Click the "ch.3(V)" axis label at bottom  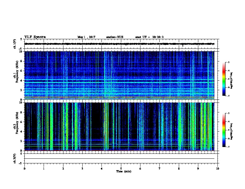(15, 159)
